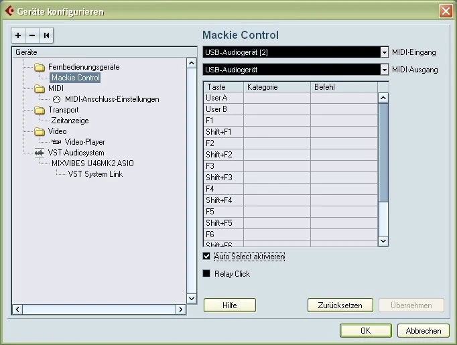Open the MIDI-Ausgang dropdown
This screenshot has height=345, width=457.
(384, 70)
